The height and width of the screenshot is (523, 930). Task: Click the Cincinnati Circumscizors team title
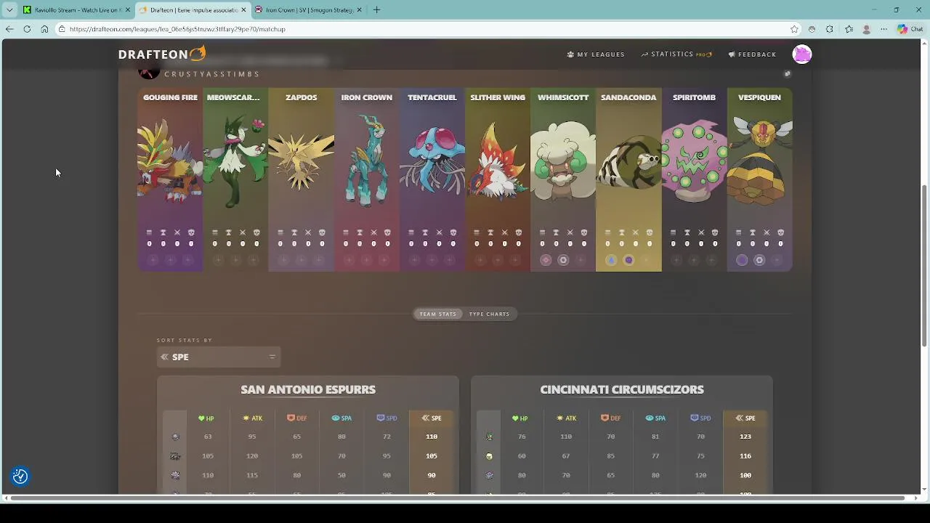[622, 389]
